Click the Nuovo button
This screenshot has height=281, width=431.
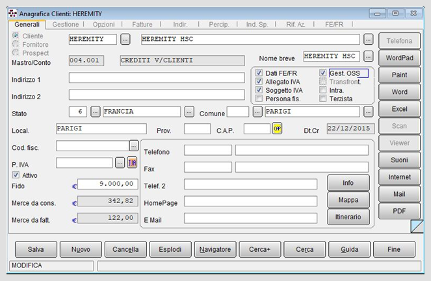81,249
